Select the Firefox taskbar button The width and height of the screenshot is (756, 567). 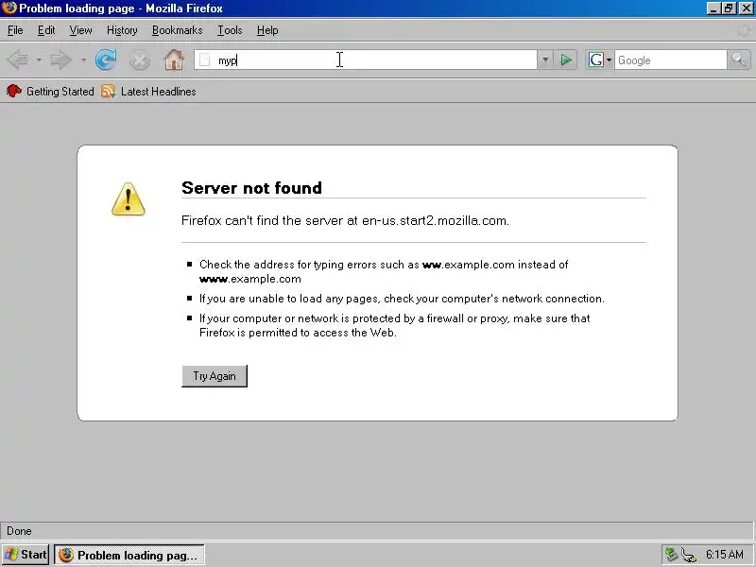129,555
